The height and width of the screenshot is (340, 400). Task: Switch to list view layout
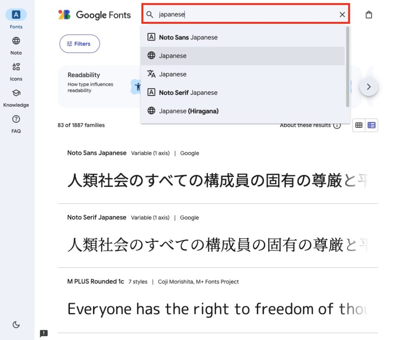tap(371, 126)
